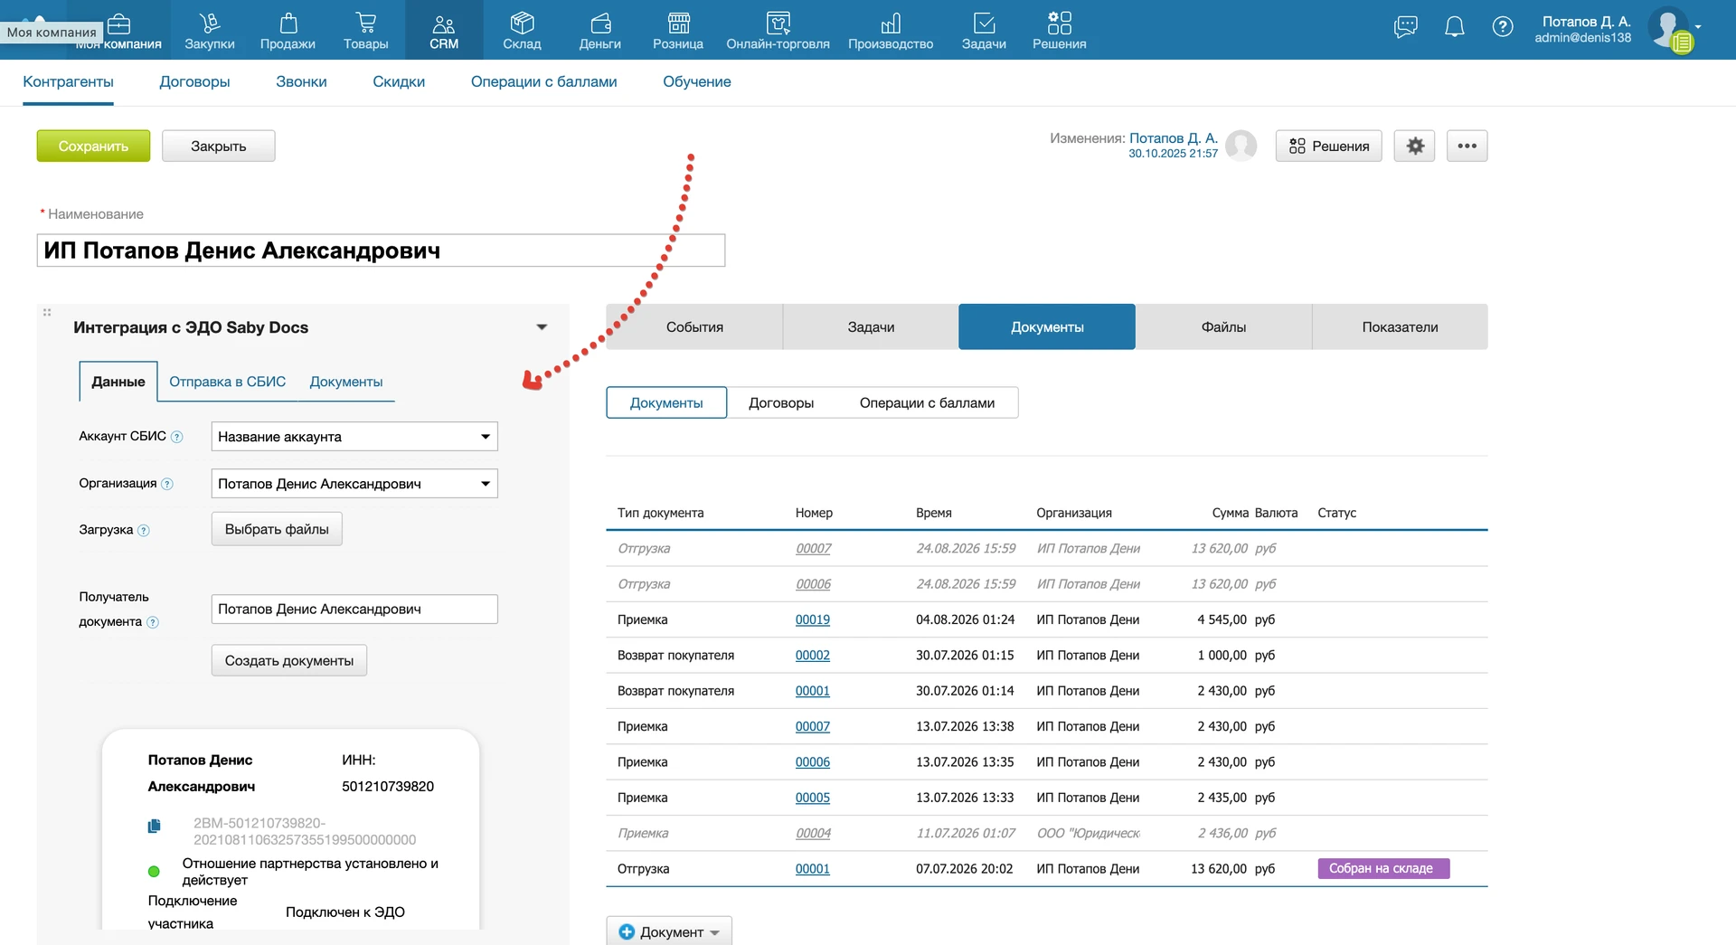Viewport: 1736px width, 945px height.
Task: Open the Склад warehouse icon
Action: click(x=522, y=24)
